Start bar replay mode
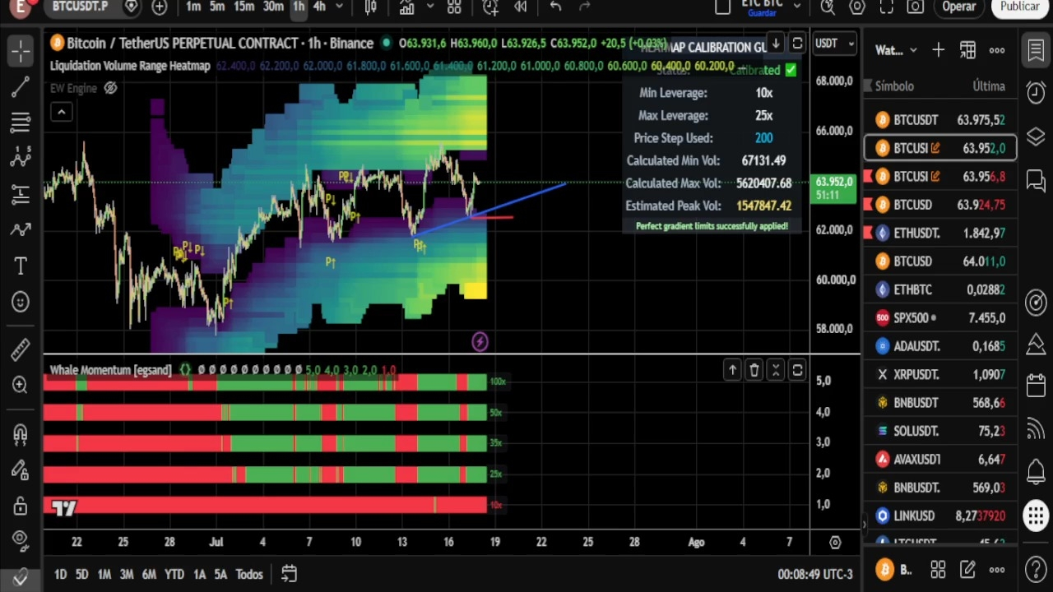The width and height of the screenshot is (1053, 592). (x=521, y=7)
